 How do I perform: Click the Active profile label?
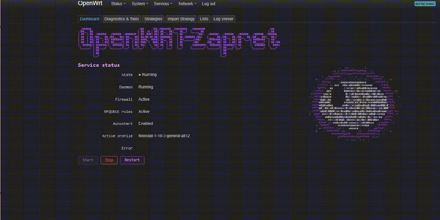click(117, 136)
